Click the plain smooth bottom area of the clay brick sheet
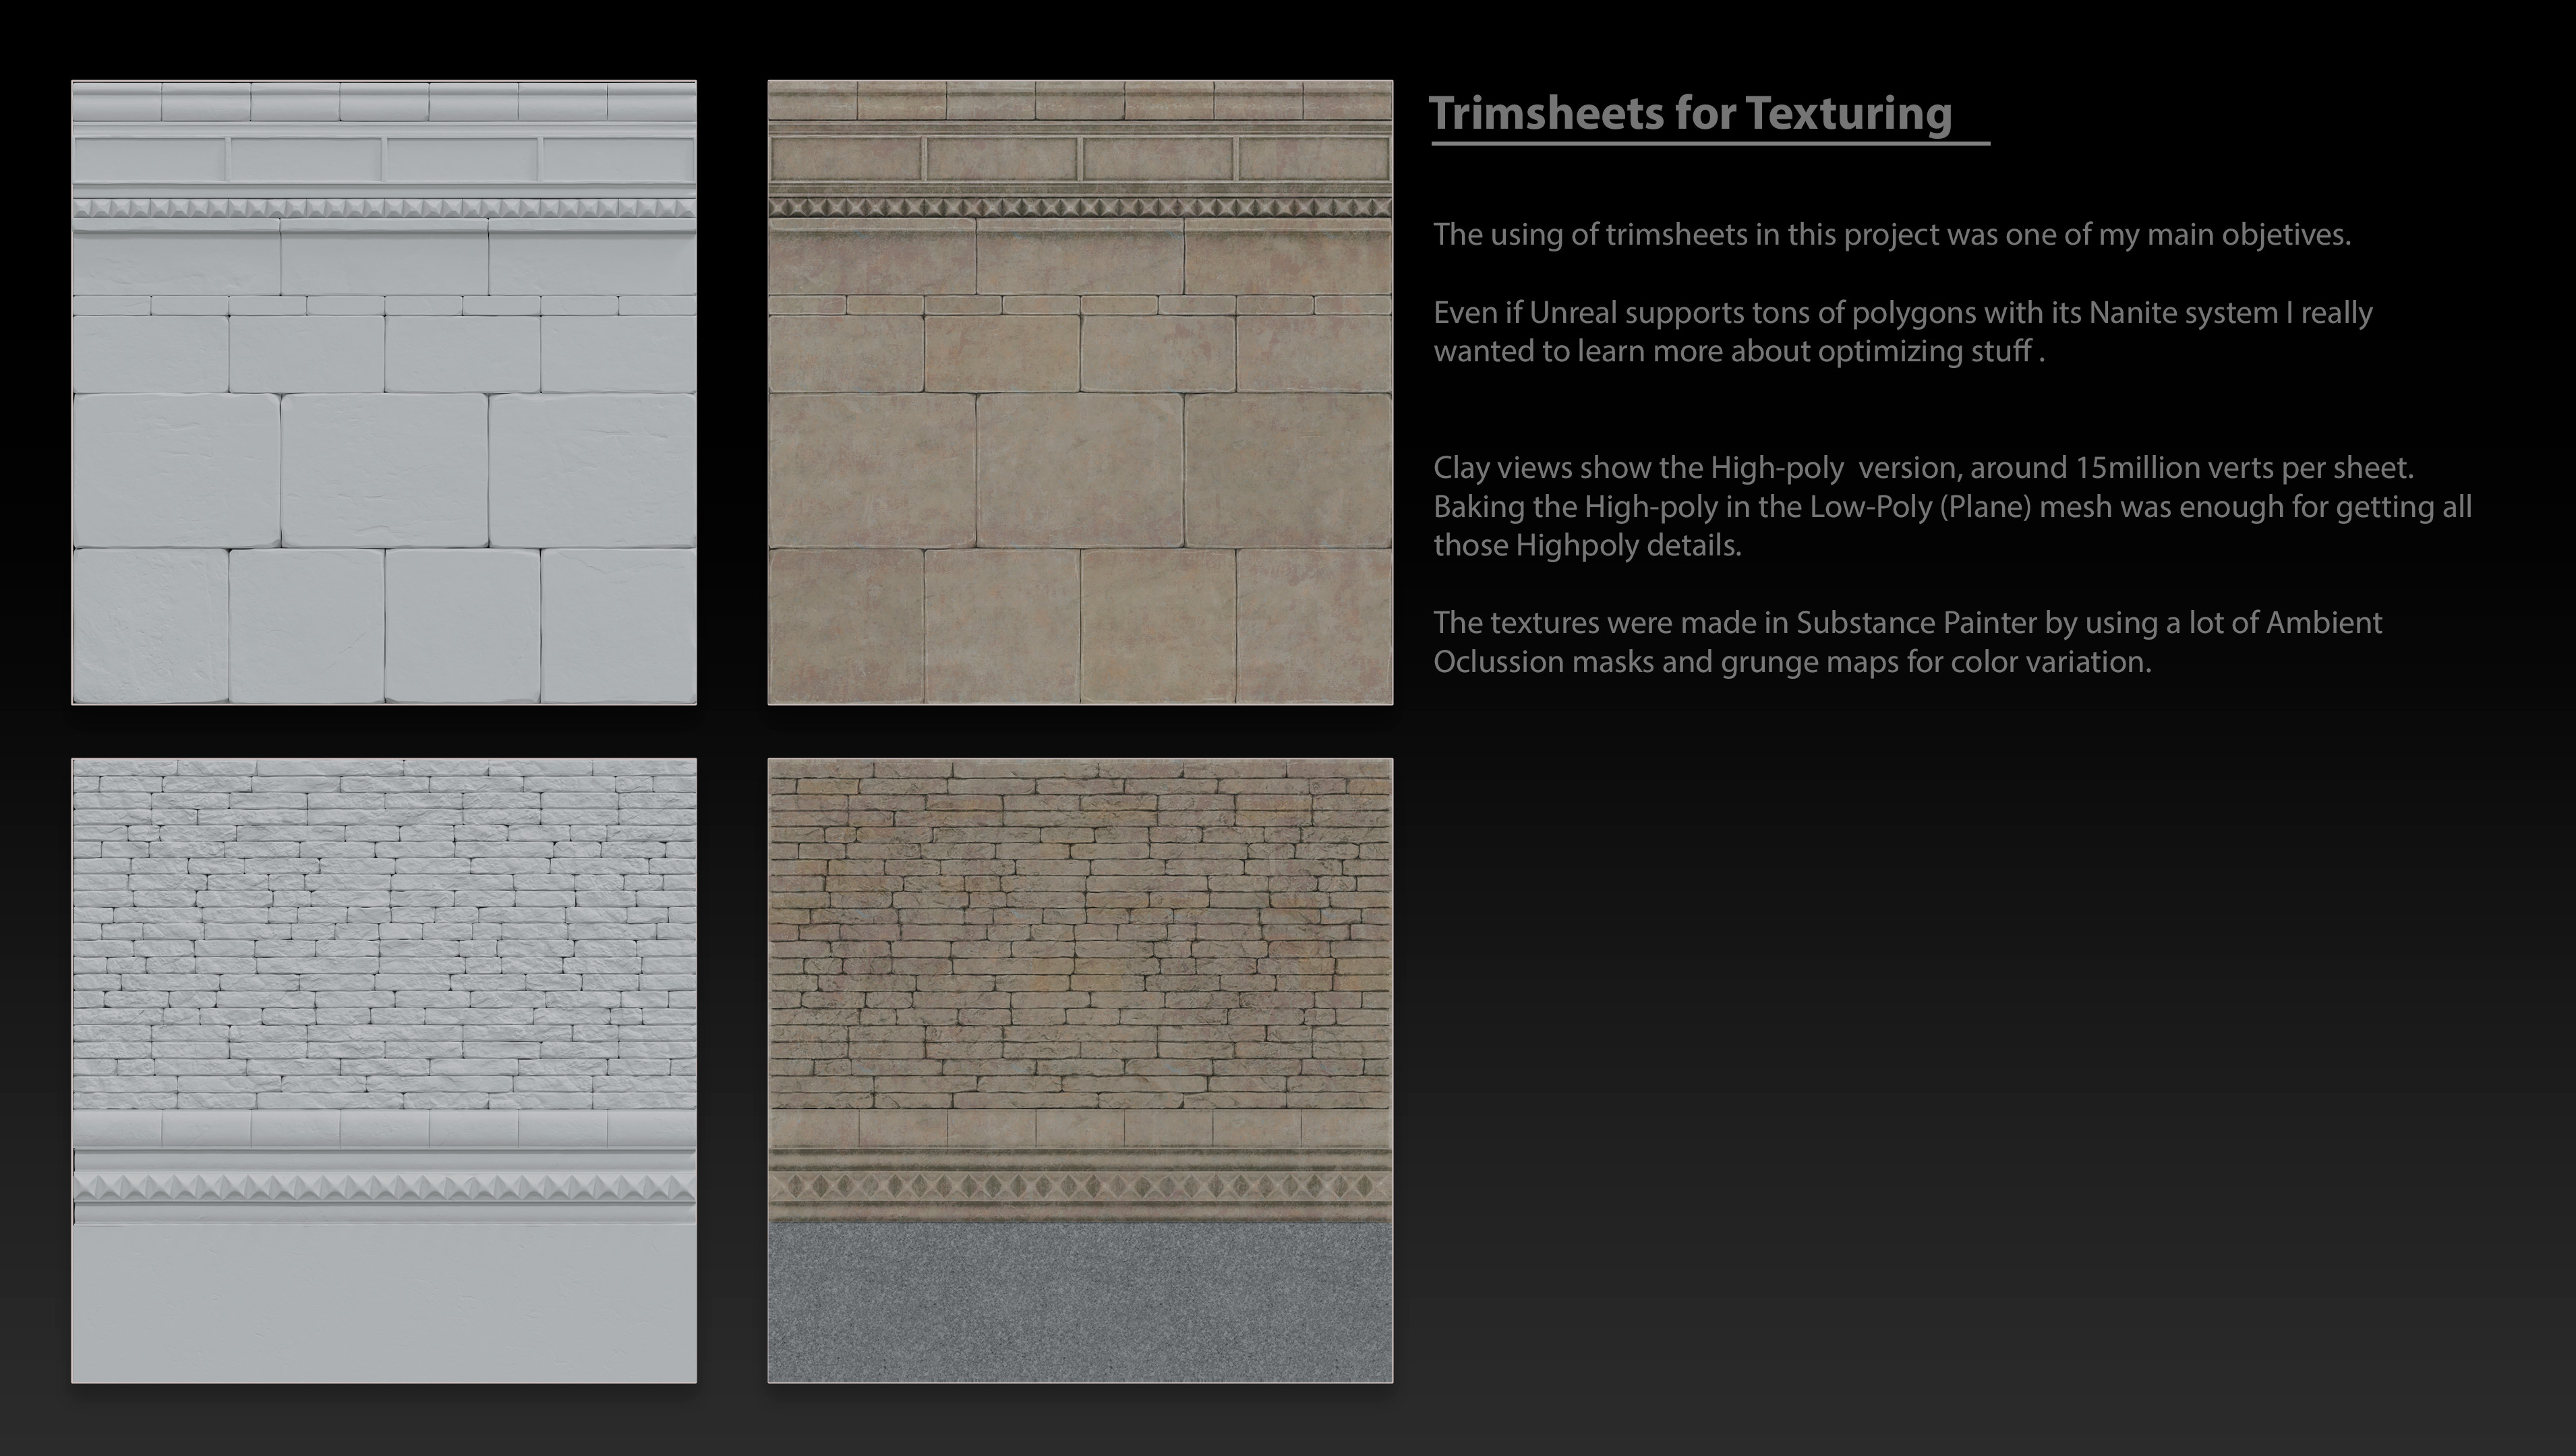Viewport: 2576px width, 1456px height. tap(384, 1304)
